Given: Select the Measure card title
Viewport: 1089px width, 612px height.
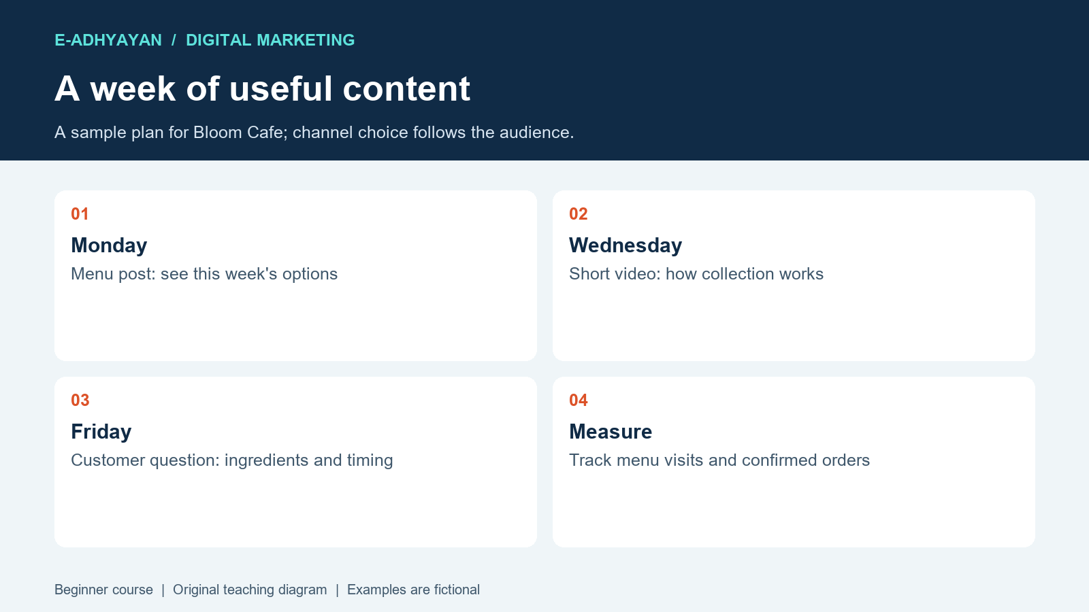Looking at the screenshot, I should click(x=611, y=432).
